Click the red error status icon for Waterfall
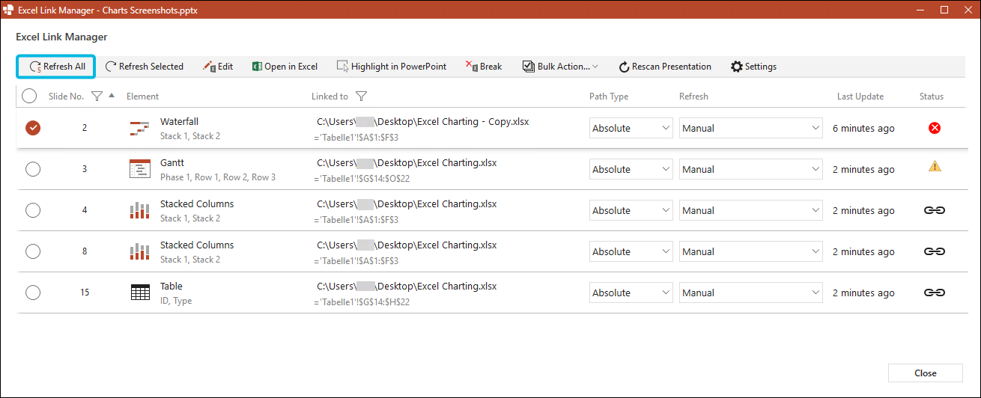Viewport: 981px width, 398px height. tap(935, 128)
